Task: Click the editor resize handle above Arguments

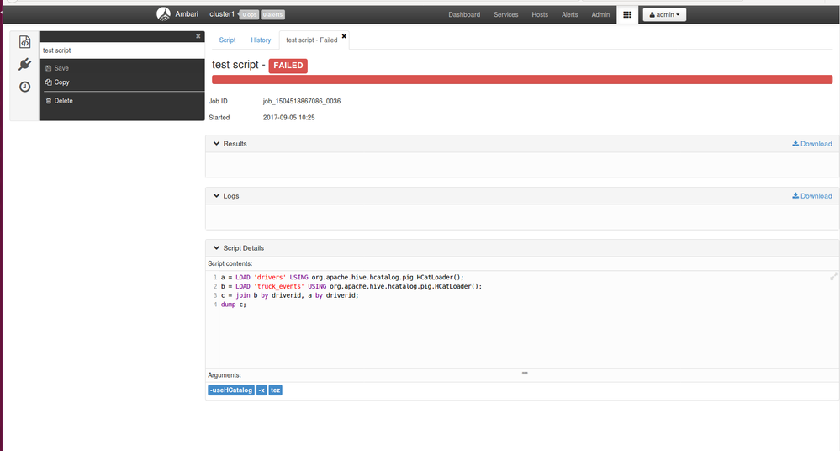Action: point(524,372)
